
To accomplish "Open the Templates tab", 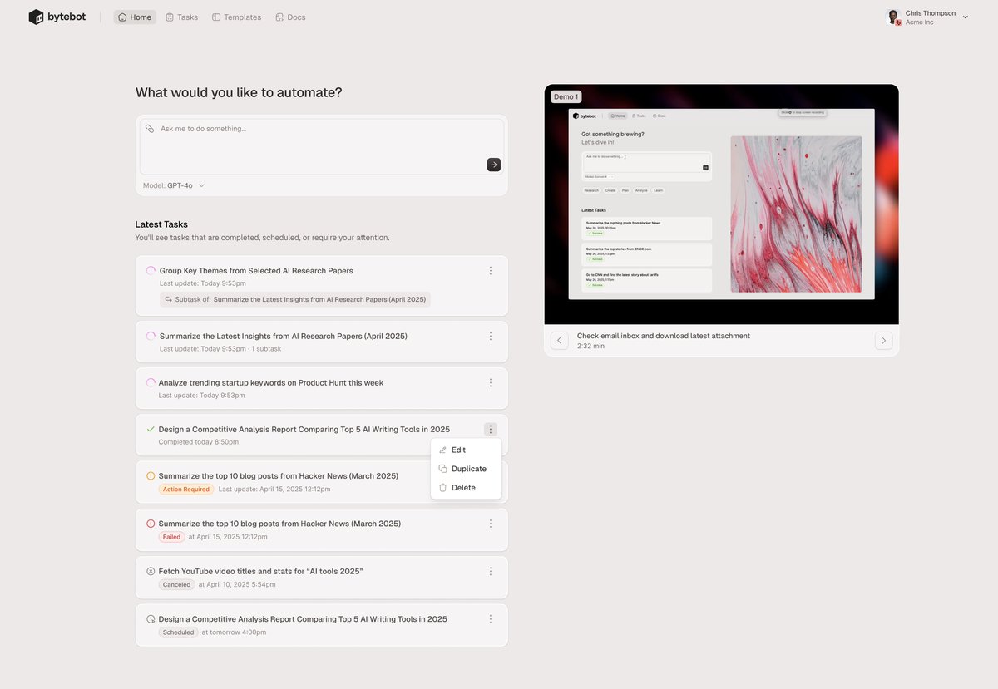I will pyautogui.click(x=236, y=17).
